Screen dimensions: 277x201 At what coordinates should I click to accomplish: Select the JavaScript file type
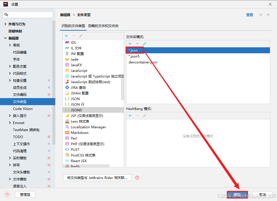(x=93, y=71)
